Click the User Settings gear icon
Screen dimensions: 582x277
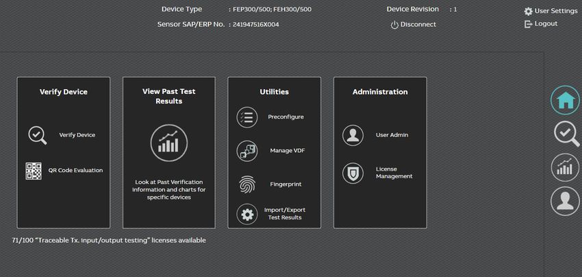click(528, 12)
